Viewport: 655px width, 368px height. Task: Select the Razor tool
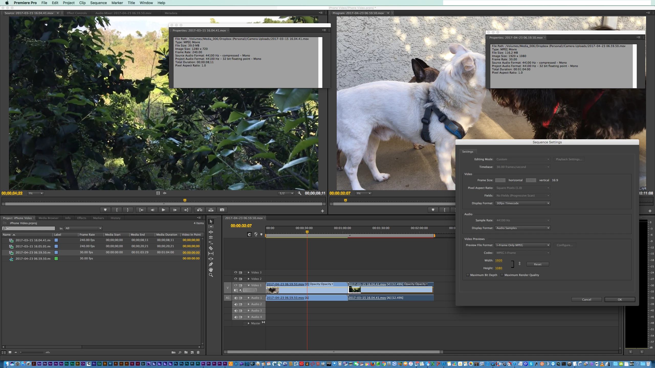(211, 248)
